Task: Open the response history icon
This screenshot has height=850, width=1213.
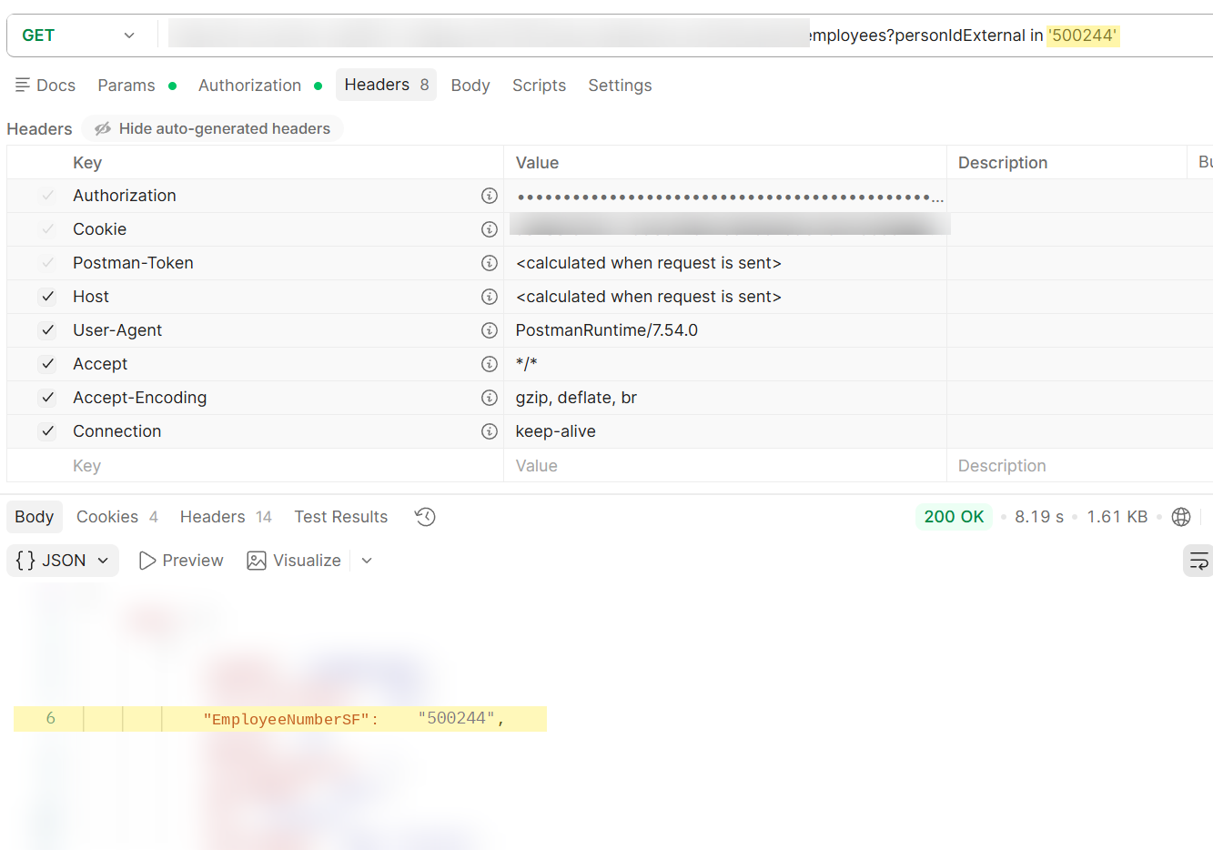Action: click(425, 517)
